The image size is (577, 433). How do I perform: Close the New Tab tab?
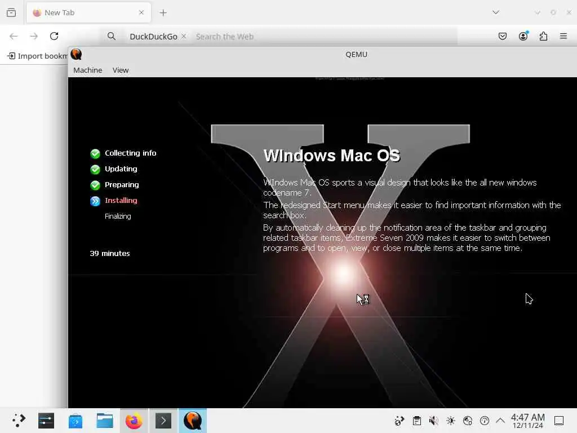141,12
